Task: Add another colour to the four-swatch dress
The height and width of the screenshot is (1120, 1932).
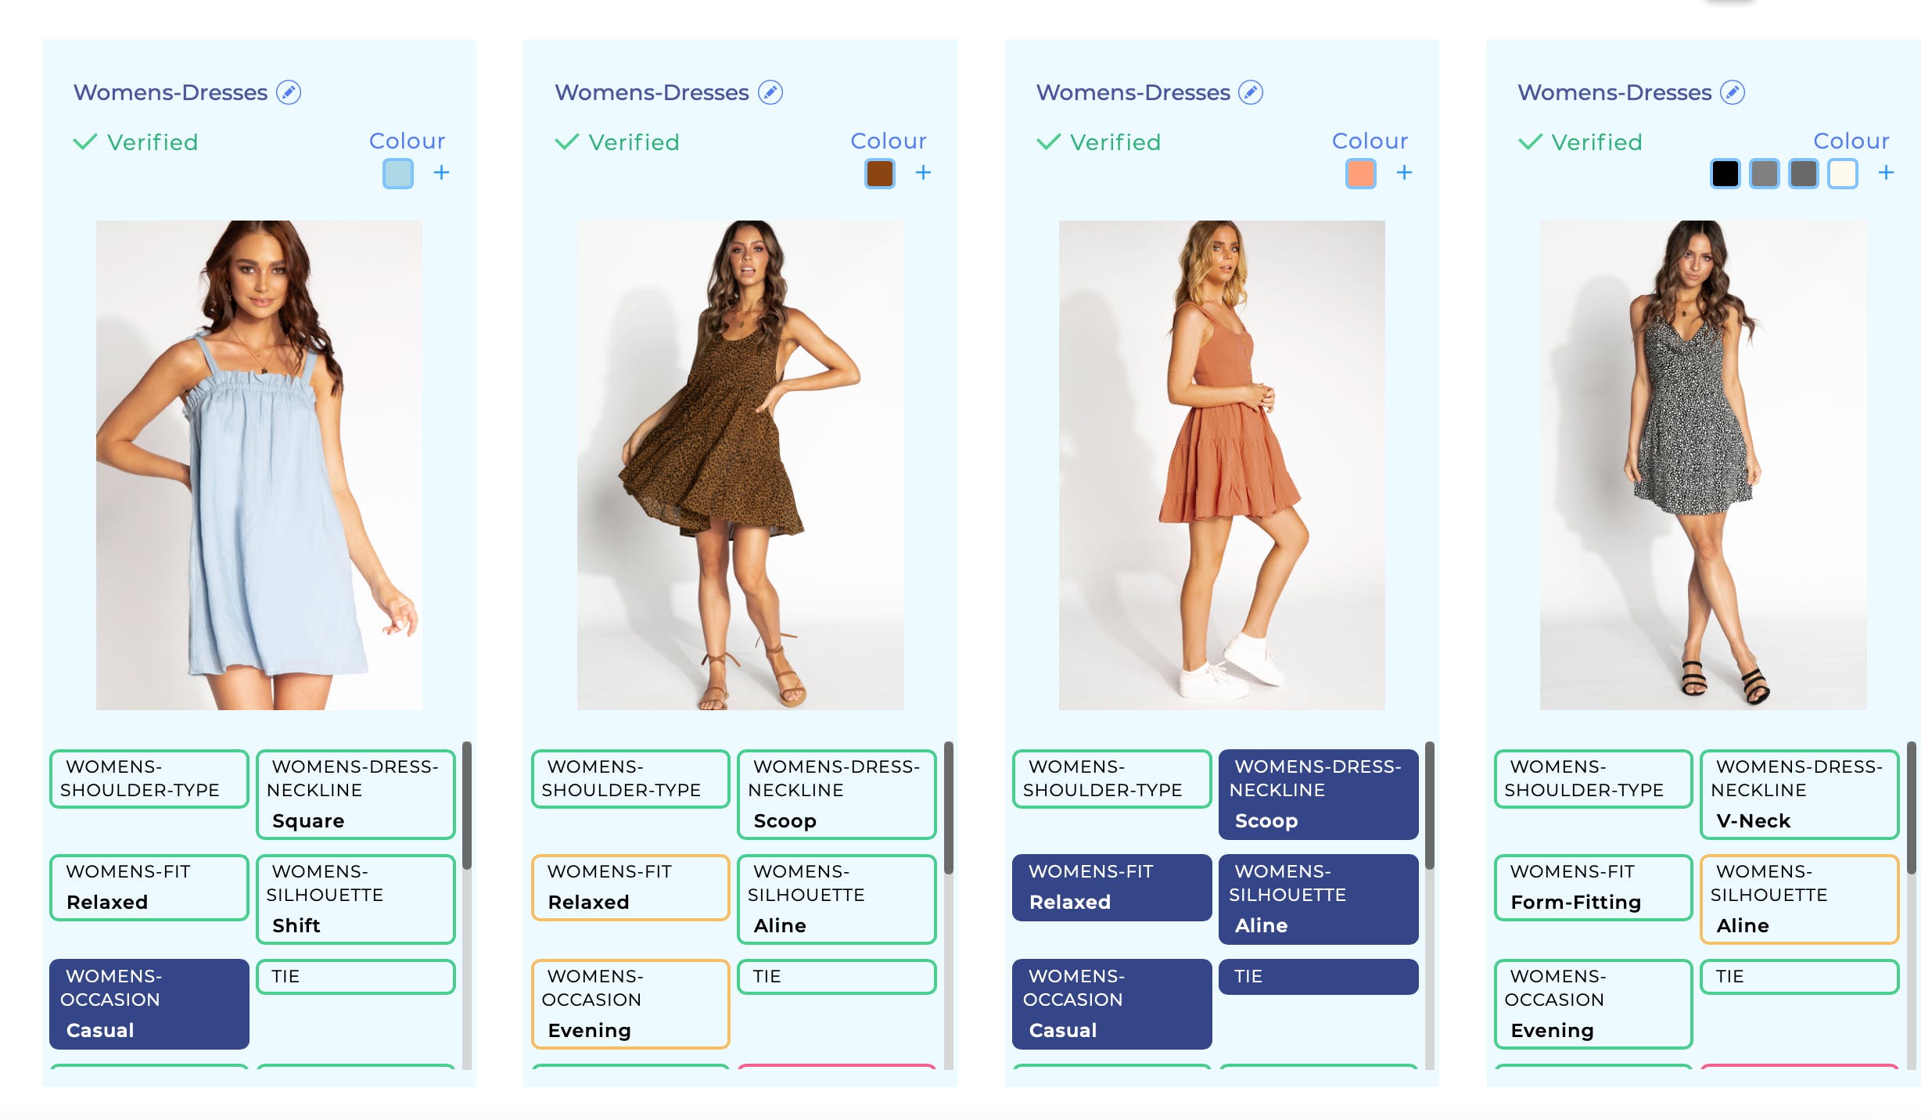Action: pos(1886,172)
